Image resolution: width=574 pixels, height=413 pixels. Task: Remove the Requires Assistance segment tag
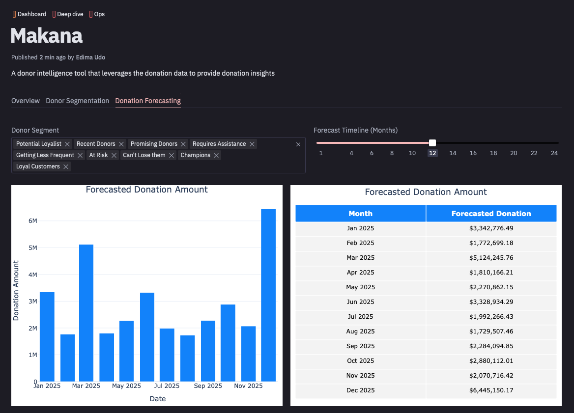pos(252,144)
